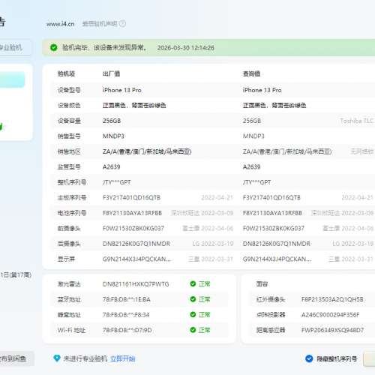Select the 距离感应器 value FWP206349XSQ948D7
Image resolution: width=375 pixels, height=375 pixels.
click(x=332, y=330)
